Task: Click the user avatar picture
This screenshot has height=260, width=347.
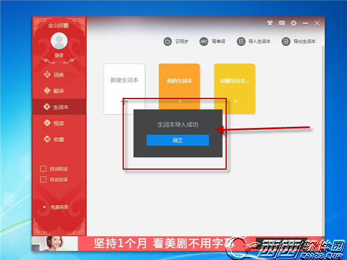Action: [59, 41]
